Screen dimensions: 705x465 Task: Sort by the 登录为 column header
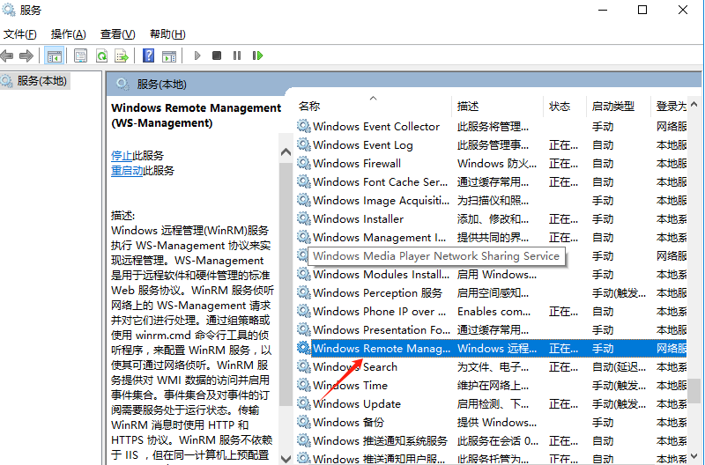coord(670,106)
